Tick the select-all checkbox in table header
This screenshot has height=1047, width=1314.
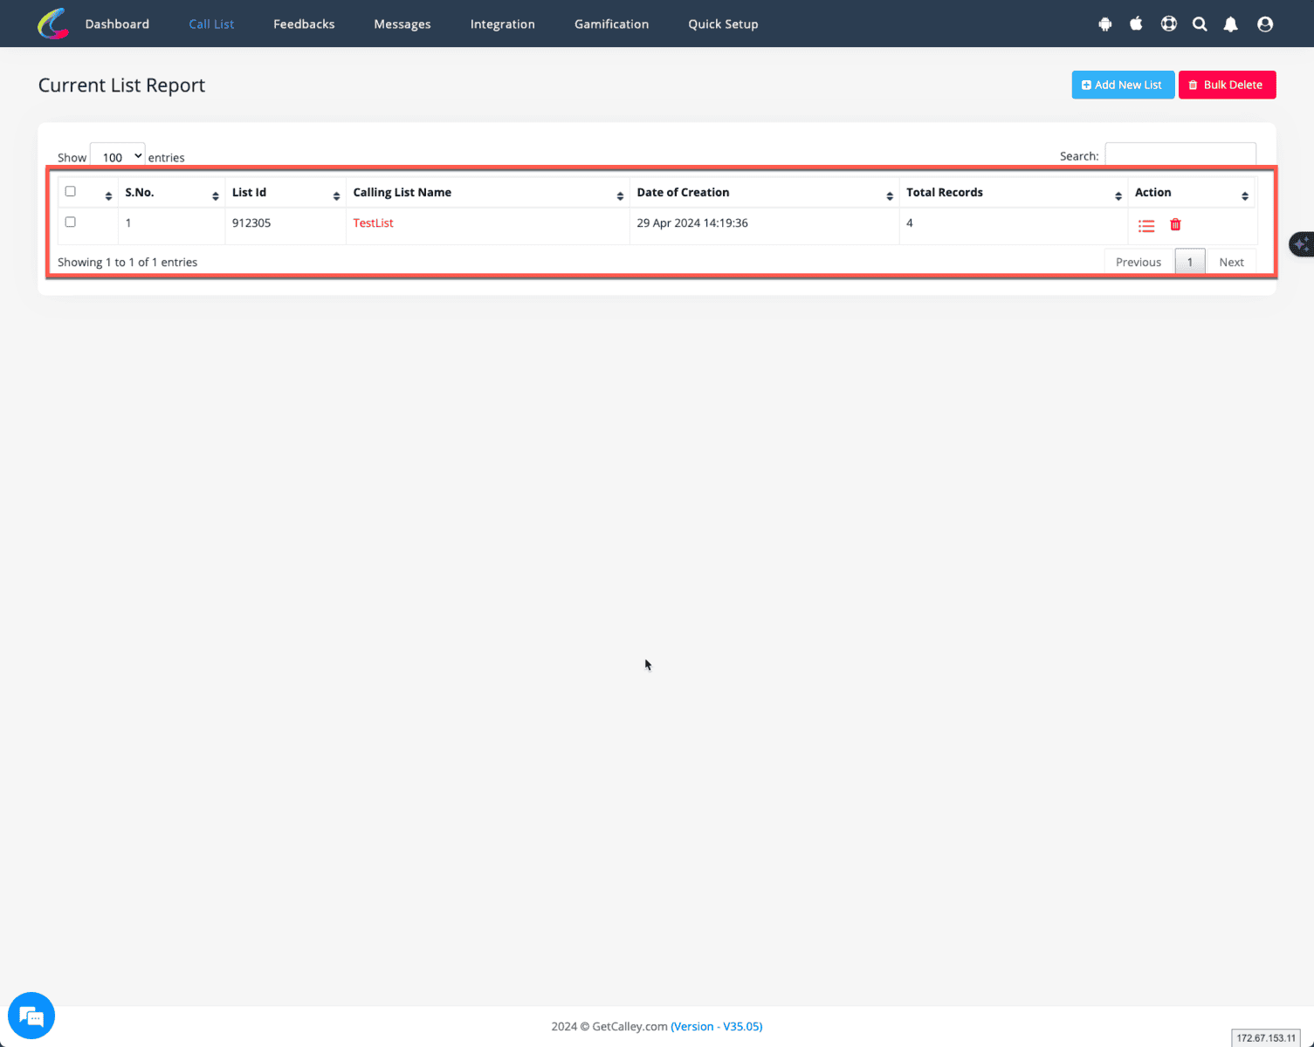pos(71,192)
